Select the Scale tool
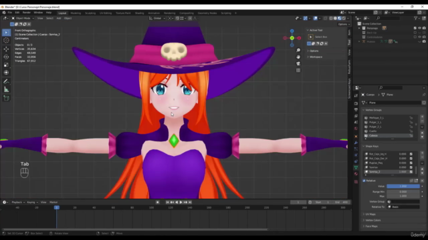Viewport: 428px width, 240px height. pyautogui.click(x=6, y=65)
